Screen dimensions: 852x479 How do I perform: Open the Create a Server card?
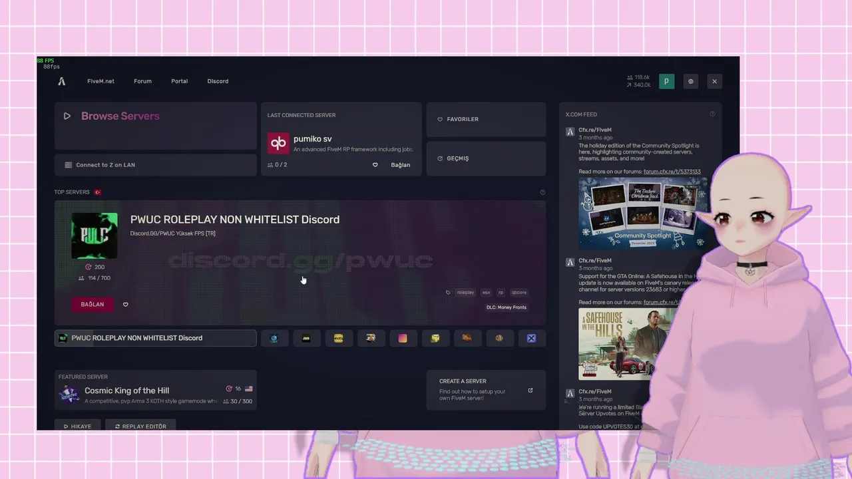pos(486,390)
